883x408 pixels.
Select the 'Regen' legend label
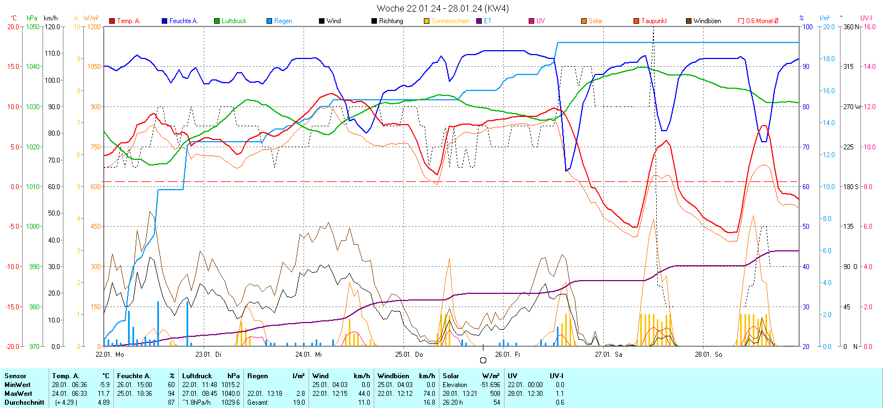click(283, 21)
